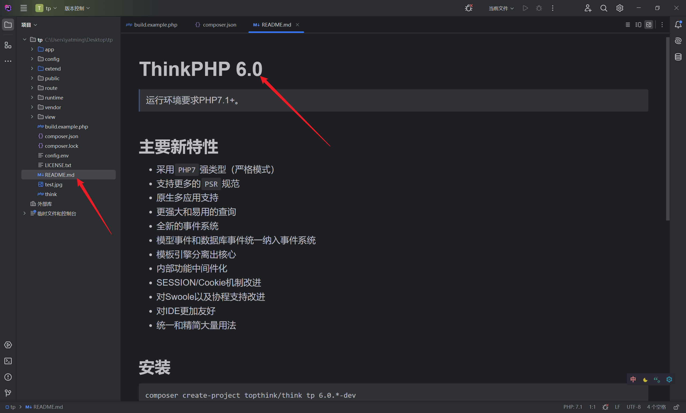Toggle read-only lock in status bar
Image resolution: width=686 pixels, height=413 pixels.
tap(676, 407)
